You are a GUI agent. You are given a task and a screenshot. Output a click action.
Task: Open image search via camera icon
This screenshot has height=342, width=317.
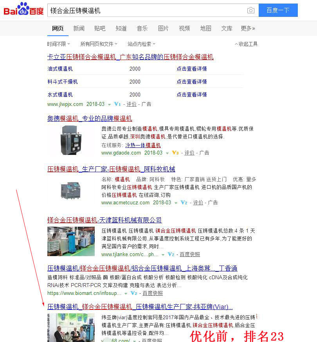pyautogui.click(x=250, y=10)
